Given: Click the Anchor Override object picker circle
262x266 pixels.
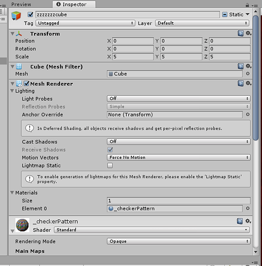Looking at the screenshot, I should click(248, 114).
